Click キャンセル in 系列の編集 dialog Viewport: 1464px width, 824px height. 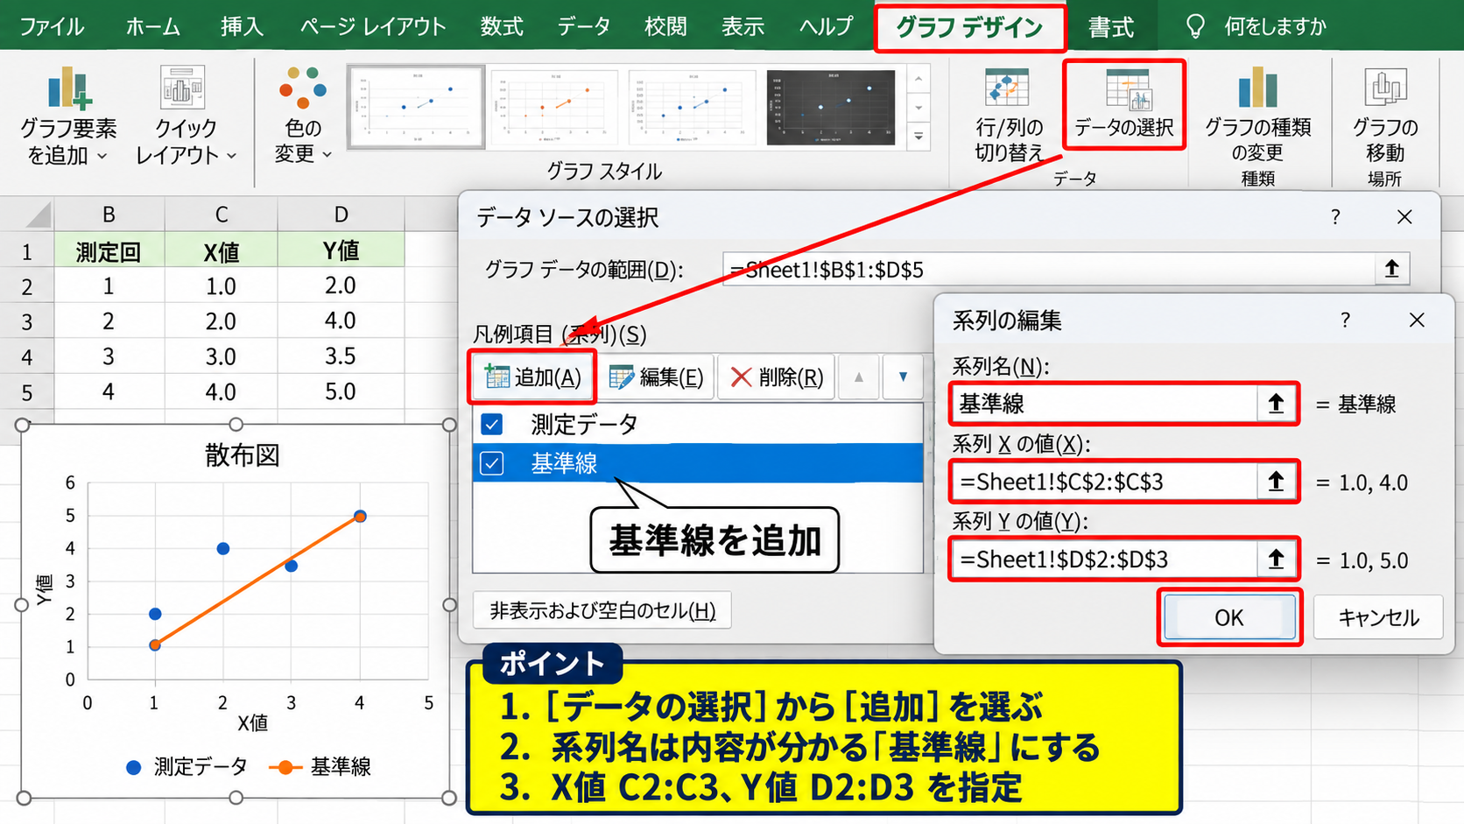[x=1378, y=617]
